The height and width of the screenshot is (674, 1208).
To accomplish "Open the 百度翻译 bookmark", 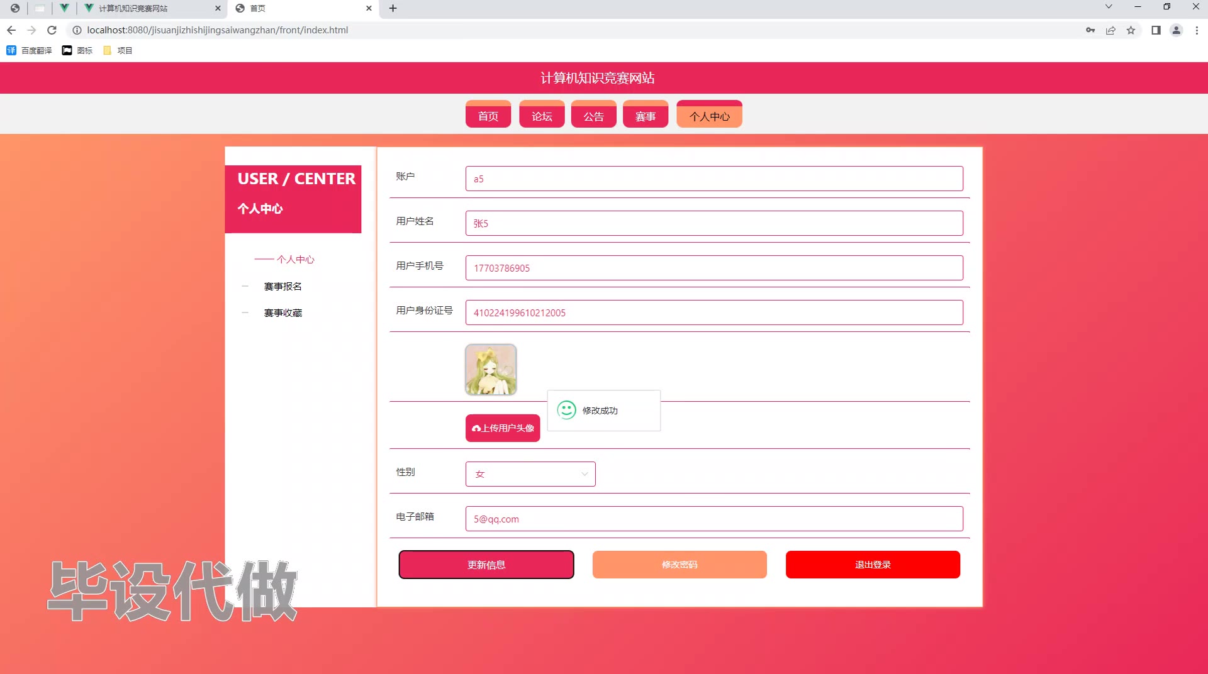I will [x=29, y=50].
